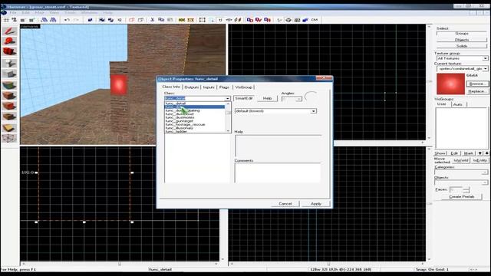
Task: Click the Redo arrow in toolbar
Action: coord(76,20)
